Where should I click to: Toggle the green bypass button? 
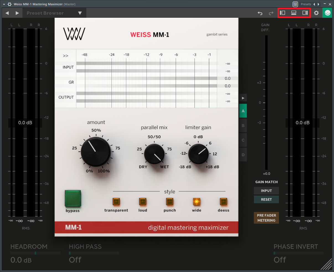[x=73, y=198]
